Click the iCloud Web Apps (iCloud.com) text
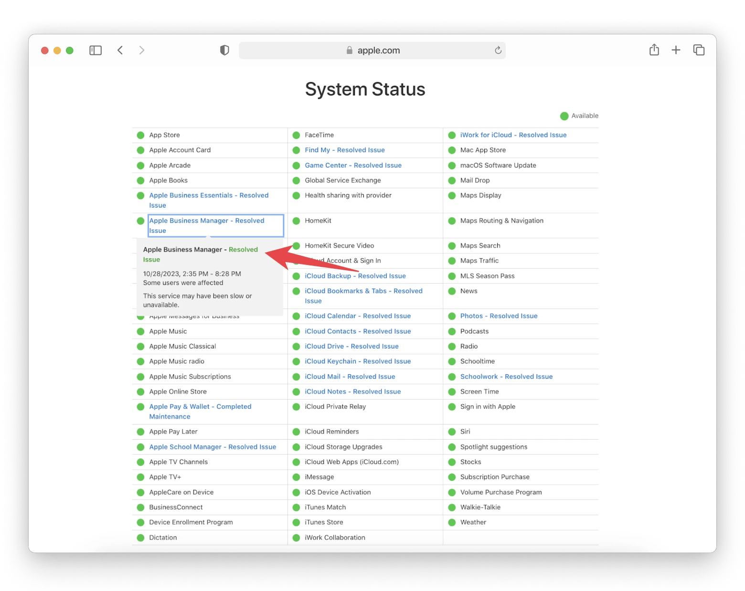 pyautogui.click(x=352, y=462)
